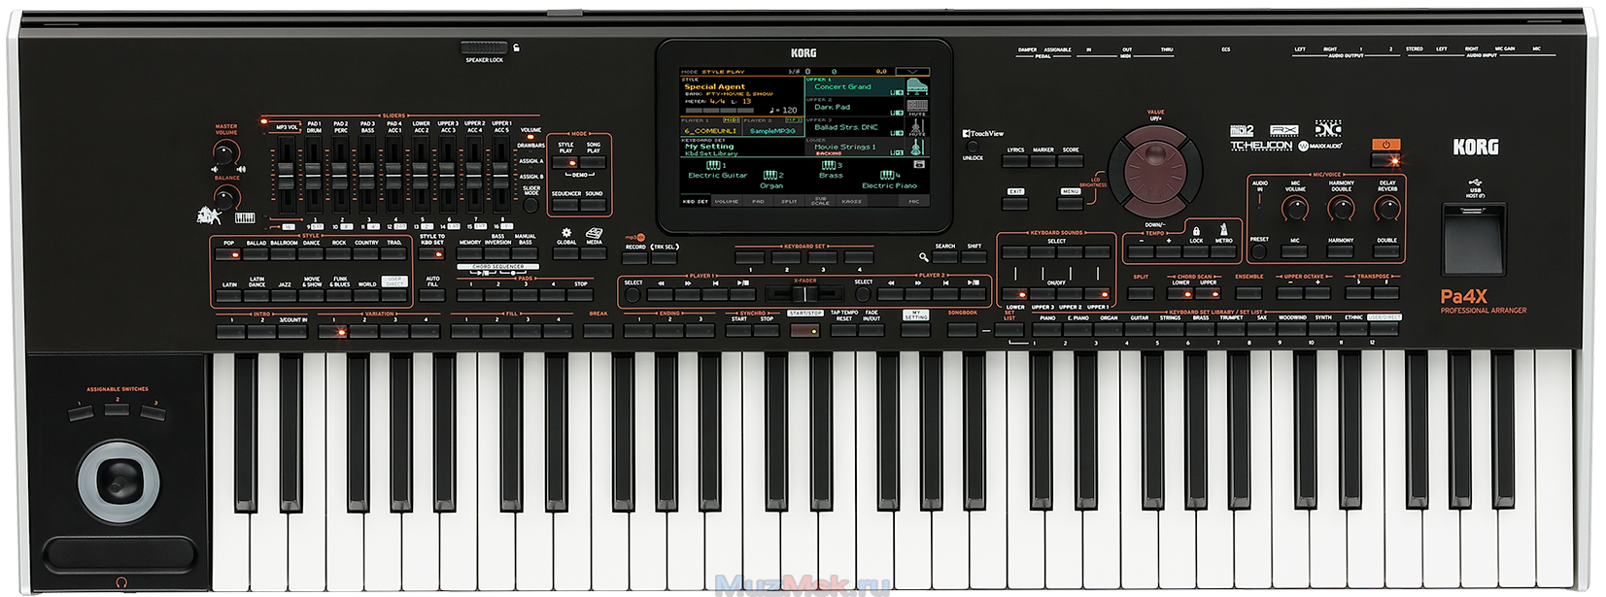Push Player 1 Select round button
The width and height of the screenshot is (1606, 597).
632,294
